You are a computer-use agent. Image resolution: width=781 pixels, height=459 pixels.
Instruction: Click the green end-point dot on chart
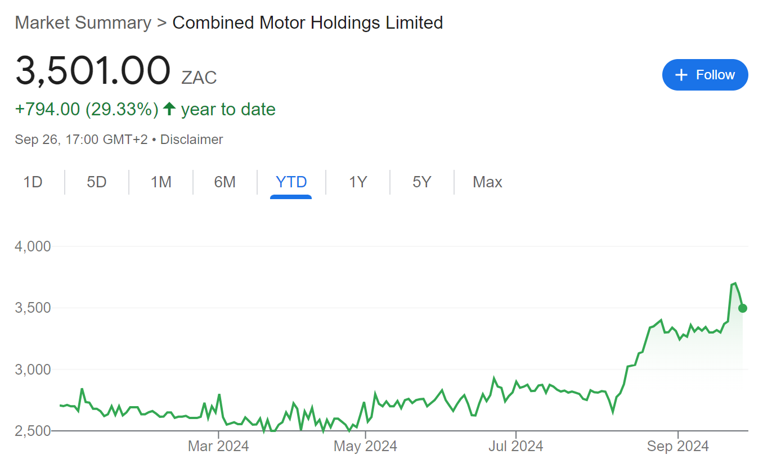click(743, 308)
